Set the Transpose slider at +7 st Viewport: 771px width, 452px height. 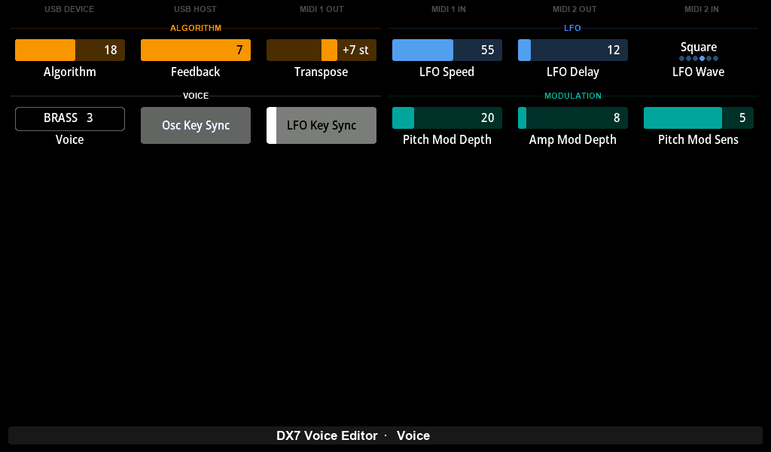pyautogui.click(x=322, y=50)
